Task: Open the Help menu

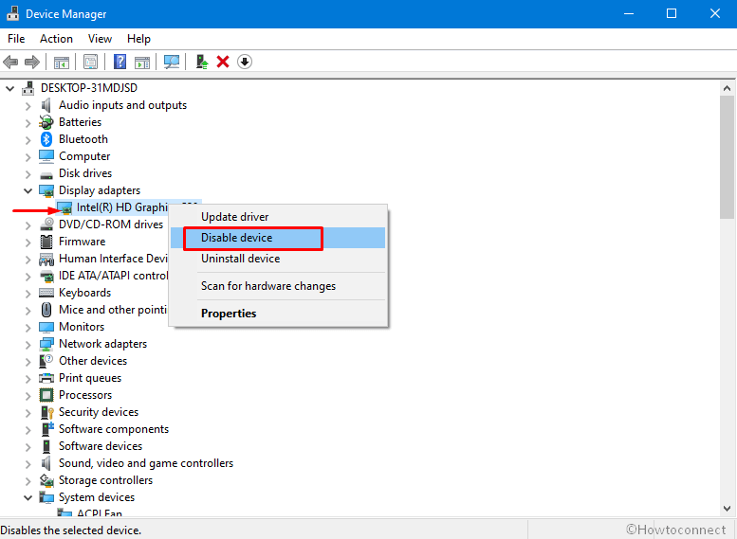Action: tap(138, 39)
